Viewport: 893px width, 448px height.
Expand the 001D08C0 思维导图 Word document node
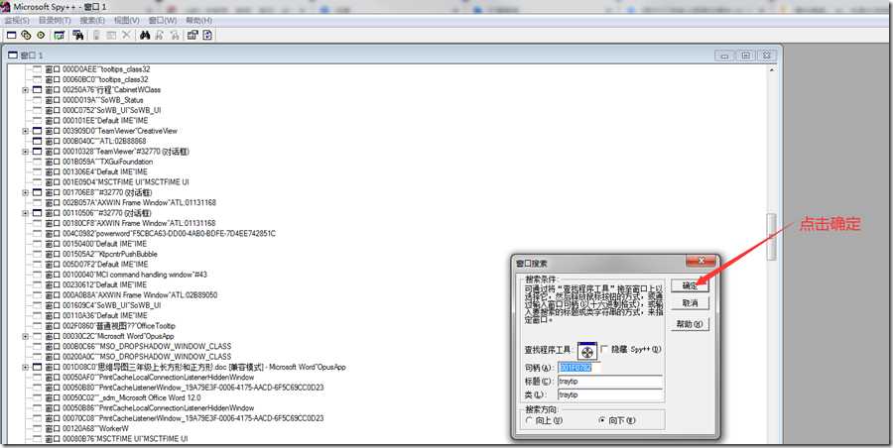point(25,367)
